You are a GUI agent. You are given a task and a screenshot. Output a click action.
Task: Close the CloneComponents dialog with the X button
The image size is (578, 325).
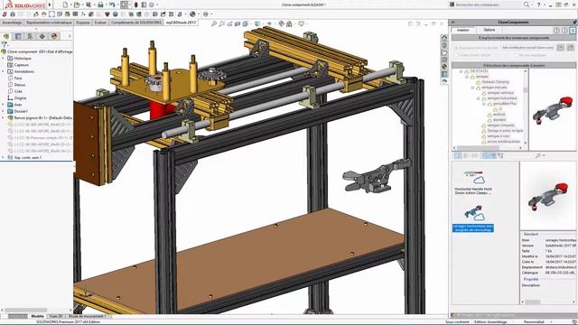(x=573, y=31)
